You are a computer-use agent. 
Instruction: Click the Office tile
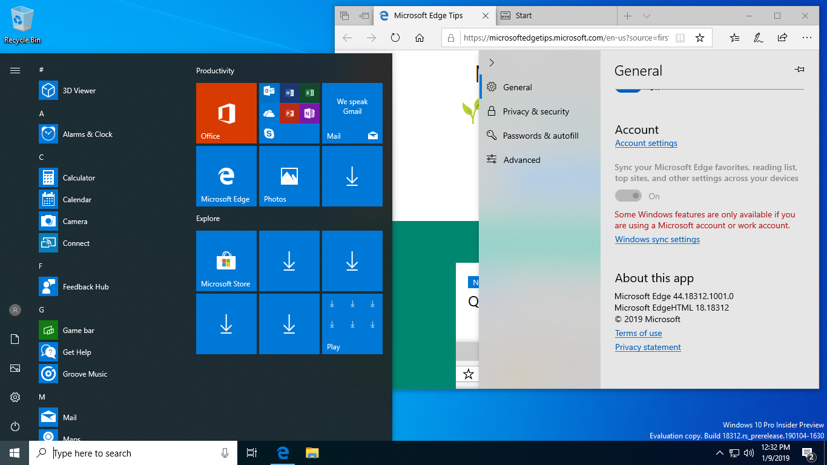point(226,113)
